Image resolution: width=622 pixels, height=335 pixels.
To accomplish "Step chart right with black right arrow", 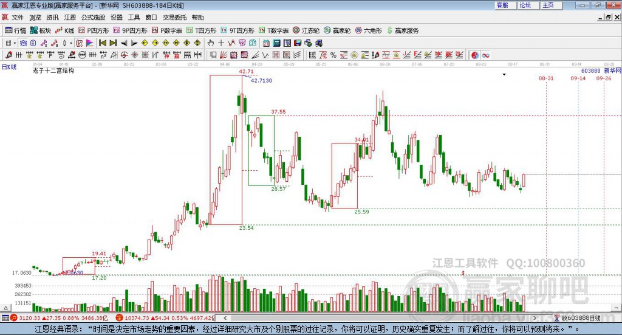I will click(x=134, y=43).
